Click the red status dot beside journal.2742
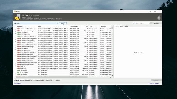 pos(18,68)
